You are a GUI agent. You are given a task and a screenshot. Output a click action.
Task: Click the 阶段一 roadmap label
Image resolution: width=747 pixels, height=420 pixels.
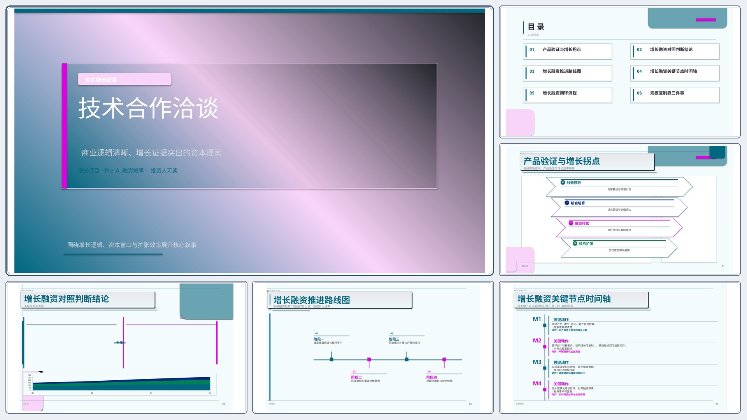(319, 339)
